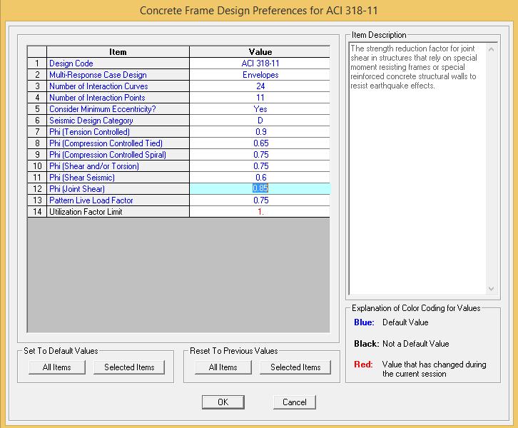Select the Seismic Design Category value D
This screenshot has width=518, height=428.
260,121
